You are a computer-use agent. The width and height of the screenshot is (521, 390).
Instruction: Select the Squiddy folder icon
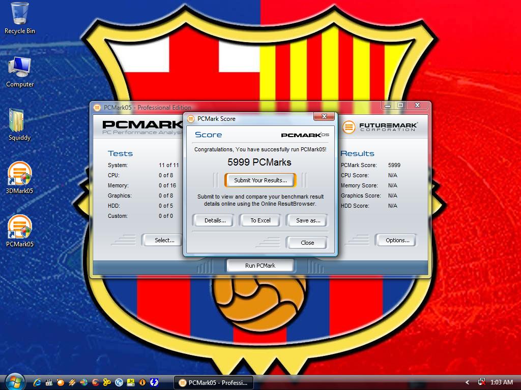tap(19, 125)
